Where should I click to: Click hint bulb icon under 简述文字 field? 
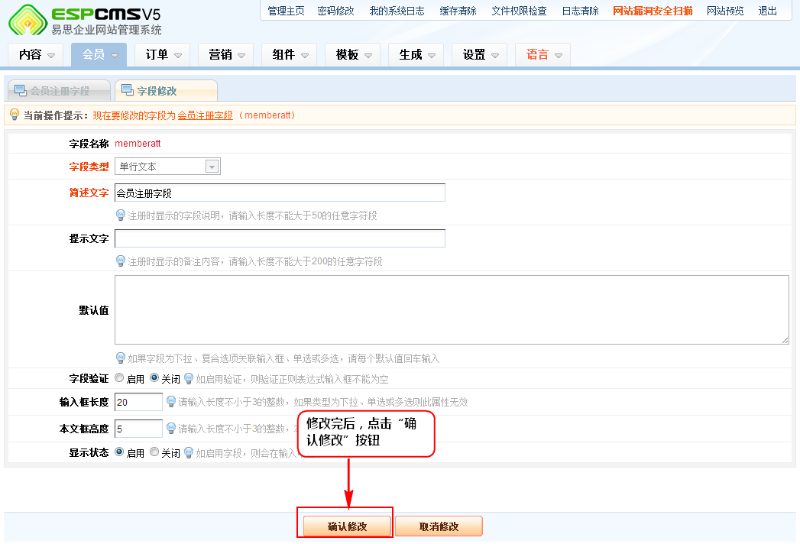pos(121,215)
